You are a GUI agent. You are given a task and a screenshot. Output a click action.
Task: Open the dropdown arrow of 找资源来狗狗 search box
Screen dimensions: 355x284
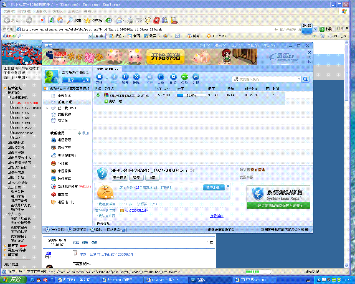click(x=299, y=79)
